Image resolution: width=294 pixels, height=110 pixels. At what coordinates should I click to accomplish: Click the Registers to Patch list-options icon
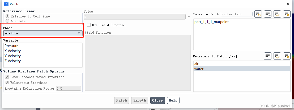268,56
